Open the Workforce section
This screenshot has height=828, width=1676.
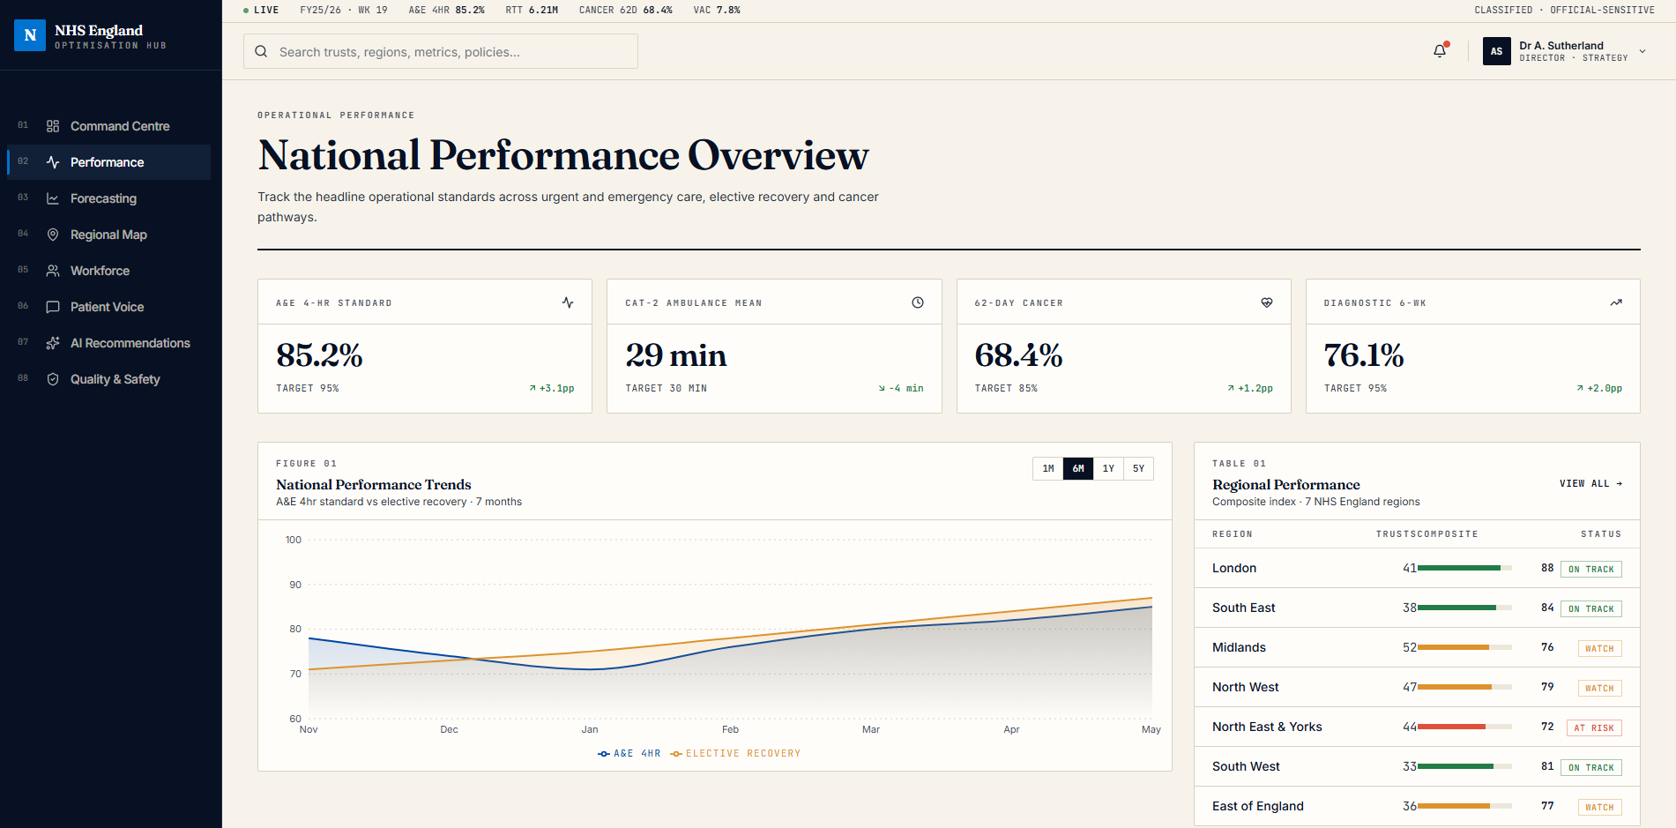[x=108, y=271]
